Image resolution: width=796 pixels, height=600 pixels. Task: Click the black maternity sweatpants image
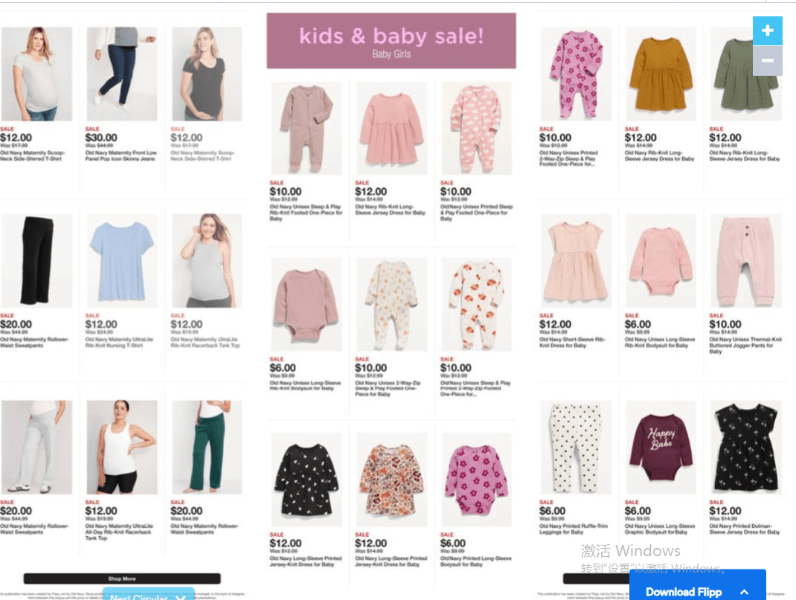(36, 261)
